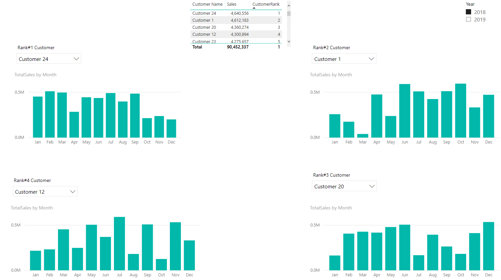Tick the 2019 year checkbox

click(468, 19)
